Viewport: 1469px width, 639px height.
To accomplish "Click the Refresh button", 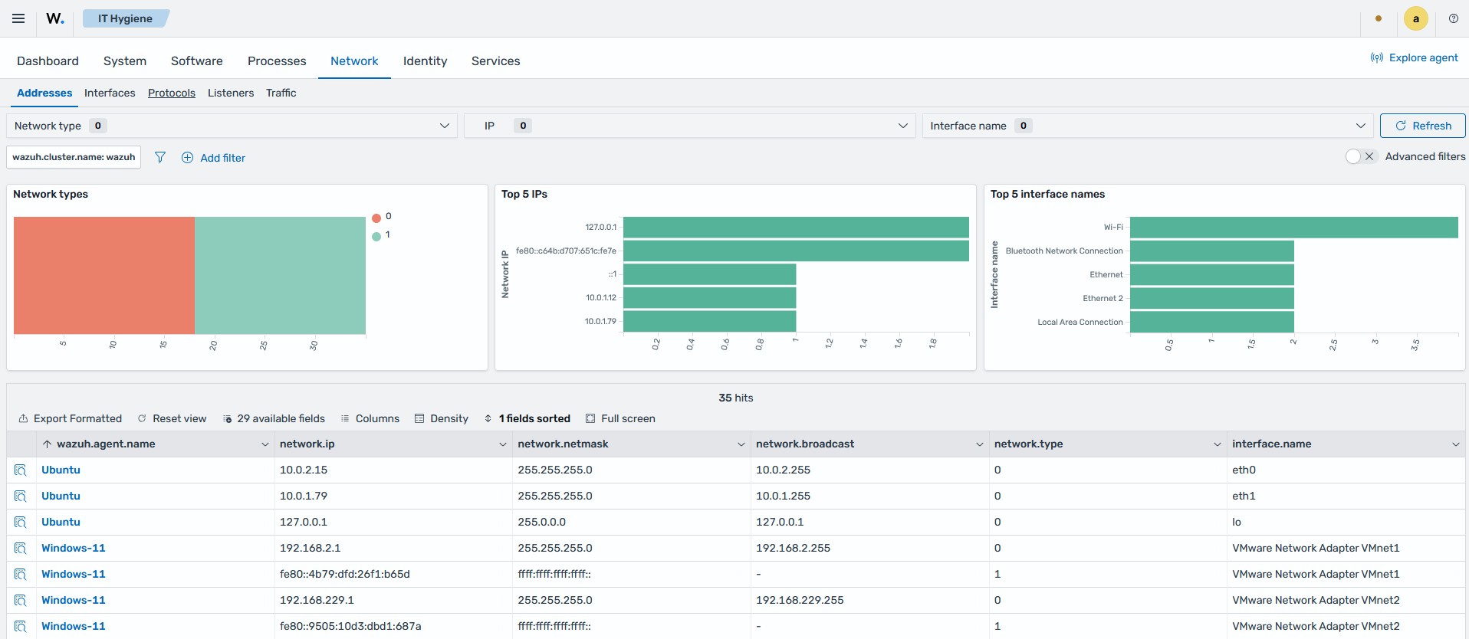I will pos(1422,126).
